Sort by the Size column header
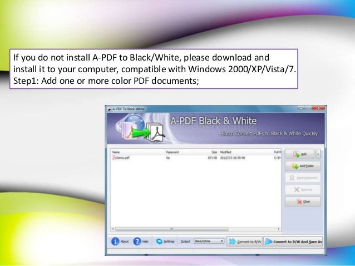This screenshot has height=266, width=355. click(214, 152)
